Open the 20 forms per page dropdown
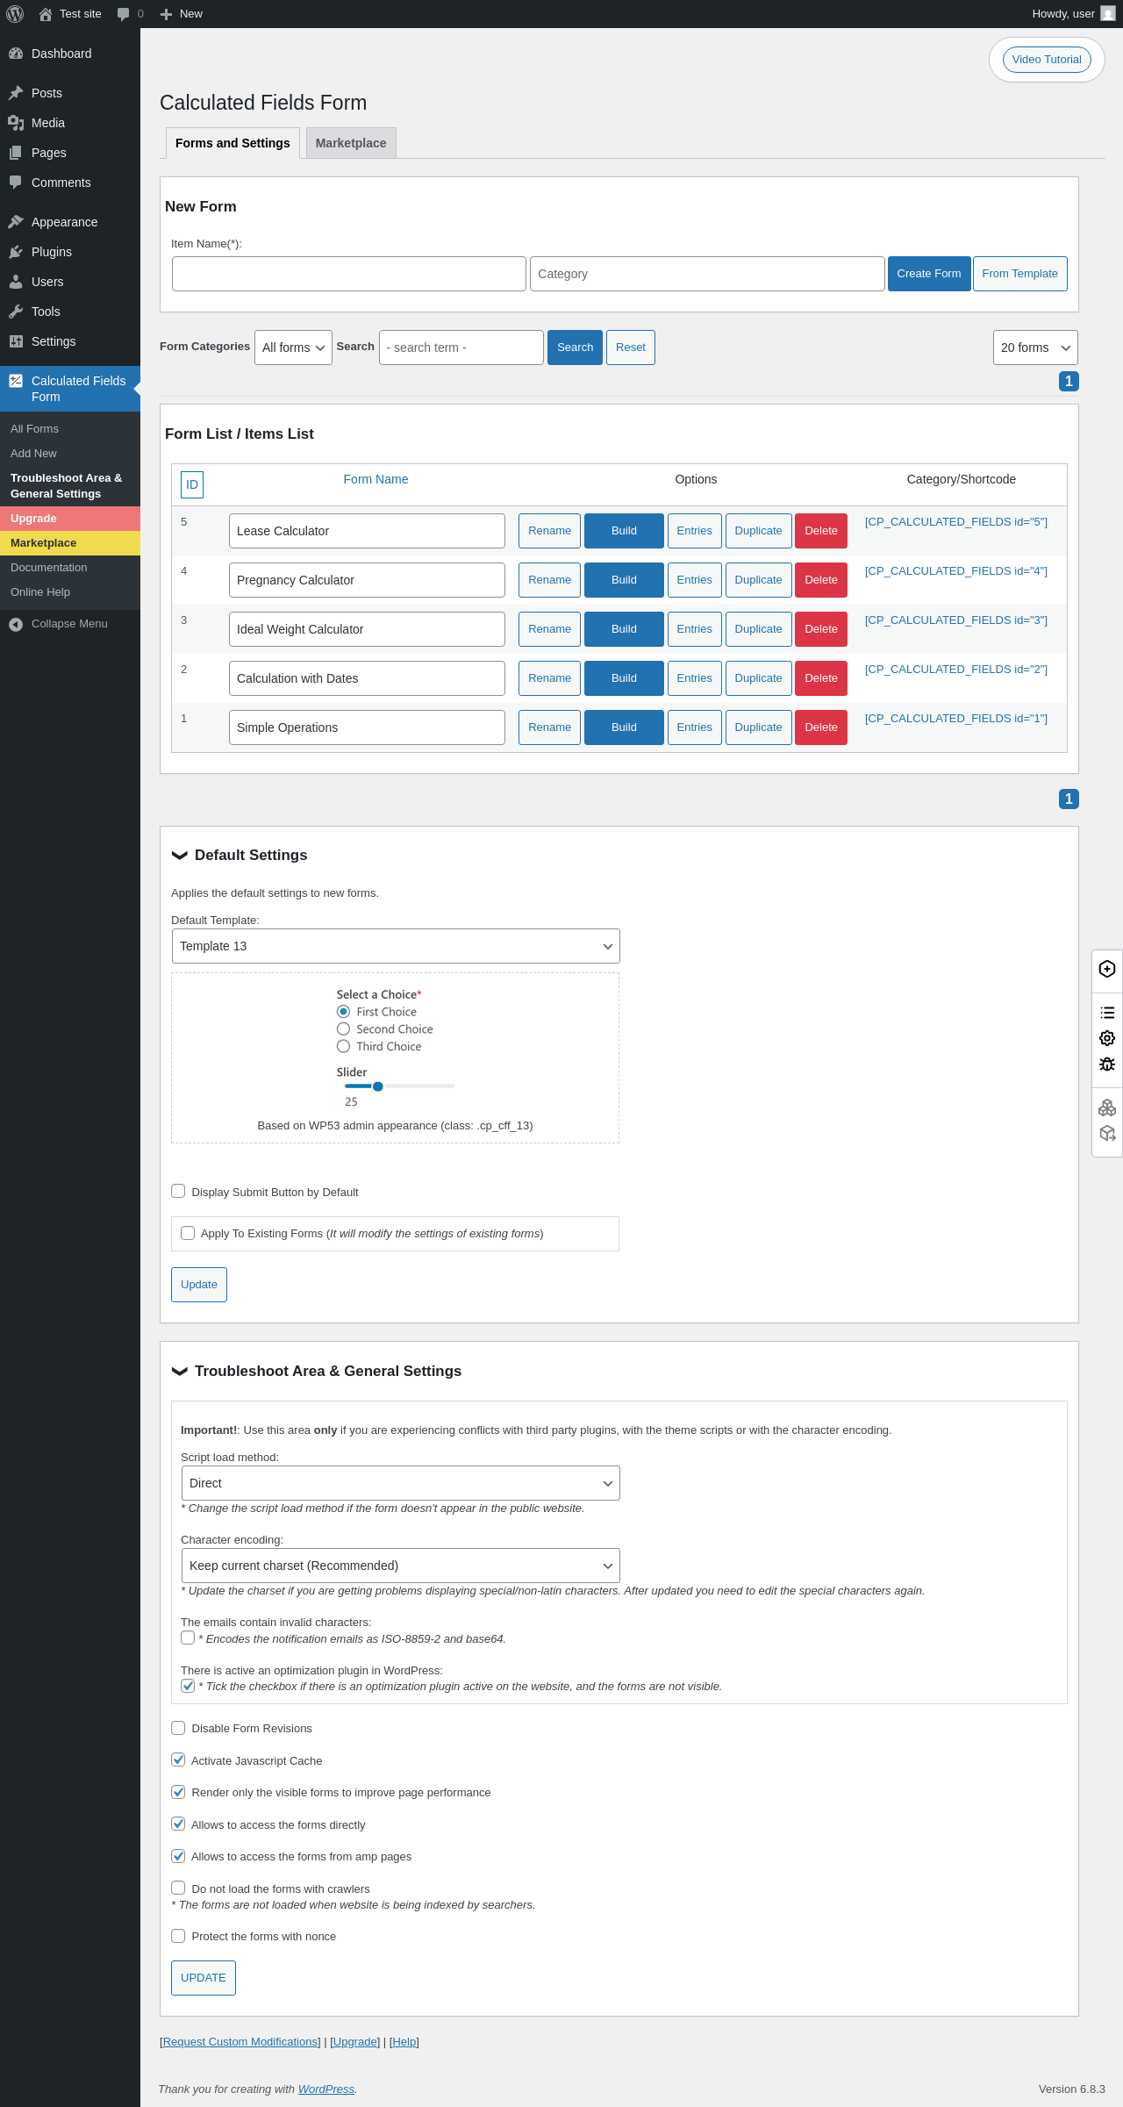The width and height of the screenshot is (1123, 2107). (1035, 348)
